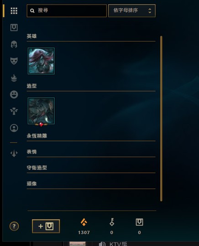Select the all-items grid icon in sidebar
The image size is (199, 246).
pyautogui.click(x=14, y=10)
